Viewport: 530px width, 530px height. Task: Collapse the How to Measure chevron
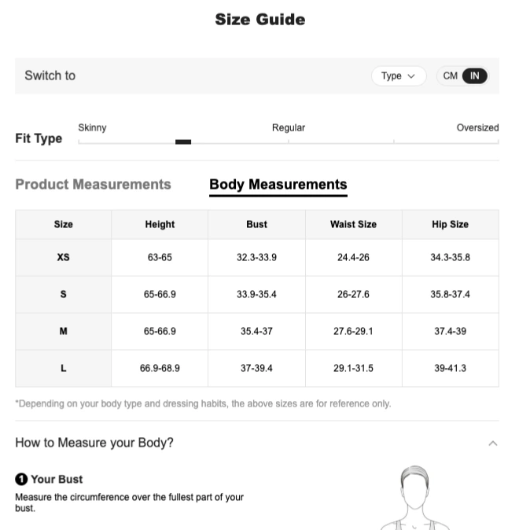coord(493,444)
